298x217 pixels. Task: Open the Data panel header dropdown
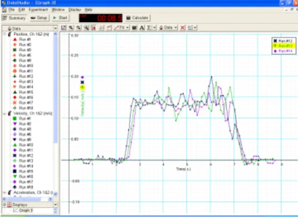55,29
